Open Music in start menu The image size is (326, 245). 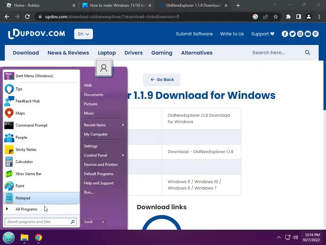tap(89, 113)
